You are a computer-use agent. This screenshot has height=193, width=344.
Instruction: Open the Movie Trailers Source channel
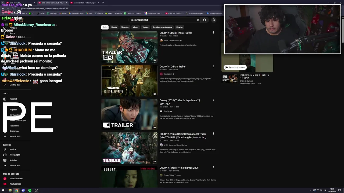pyautogui.click(x=171, y=40)
